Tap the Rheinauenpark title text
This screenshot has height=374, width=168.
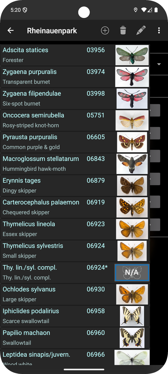point(52,30)
